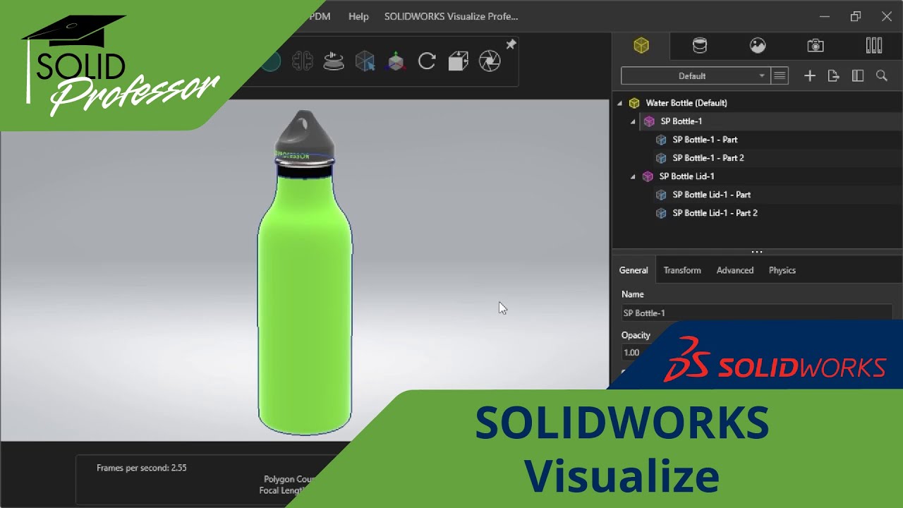Viewport: 903px width, 508px height.
Task: Switch to the Models palette tab
Action: click(641, 46)
